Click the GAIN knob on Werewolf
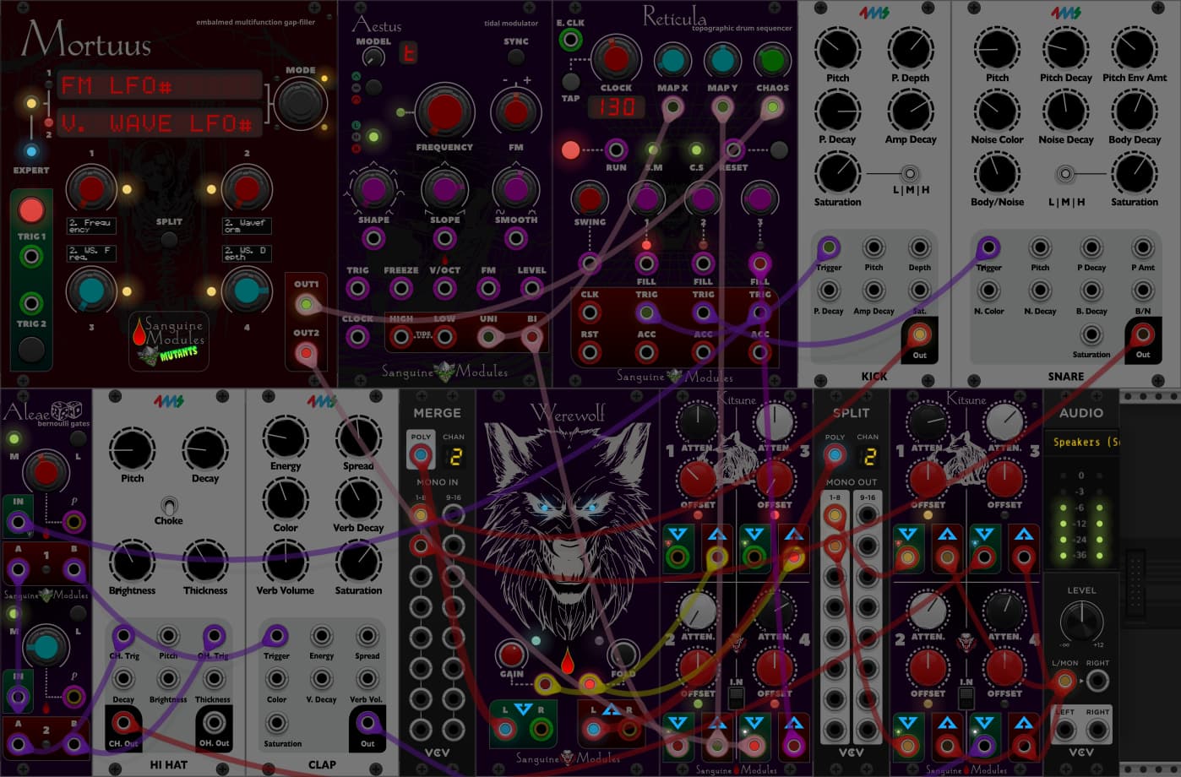Image resolution: width=1181 pixels, height=777 pixels. [x=511, y=654]
